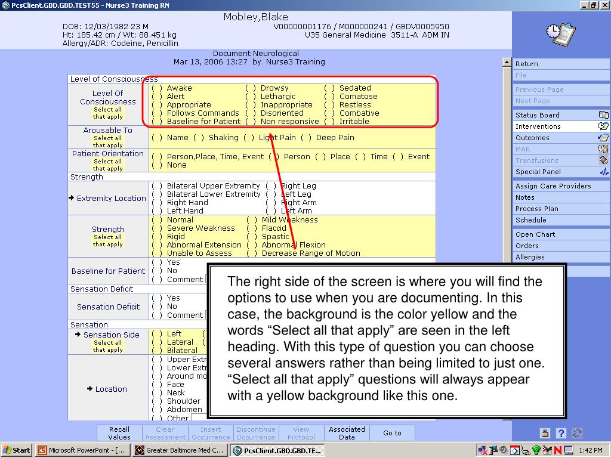611x458 pixels.
Task: Click the View Protocol button
Action: click(x=301, y=433)
